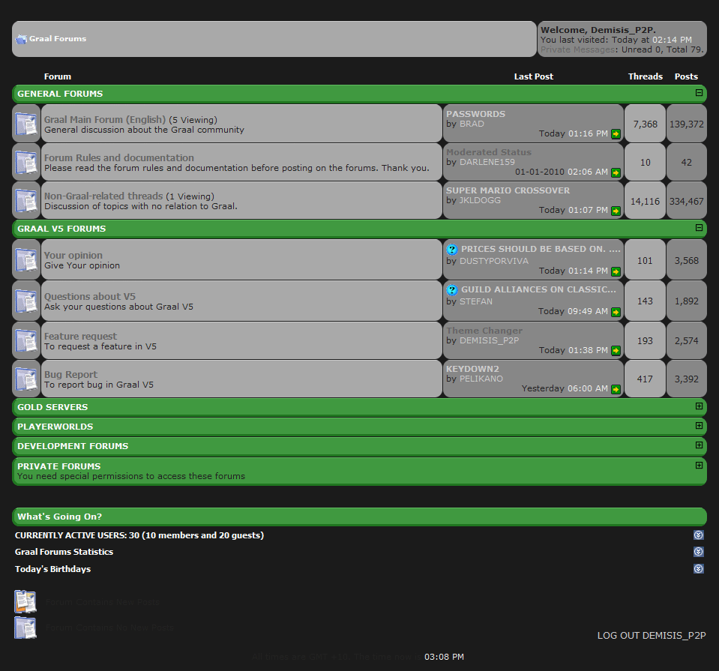Viewport: 719px width, 671px height.
Task: Open the Graal Forums breadcrumb link
Action: 58,39
